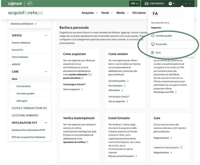Click the Esci logout icon
200x165 pixels.
[x=153, y=53]
